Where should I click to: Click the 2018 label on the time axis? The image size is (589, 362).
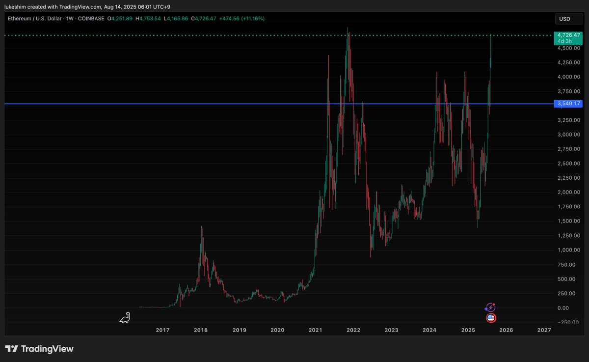tap(200, 330)
